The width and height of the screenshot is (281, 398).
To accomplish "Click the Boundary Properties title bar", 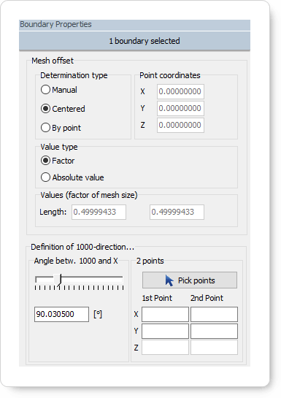I will pos(135,25).
